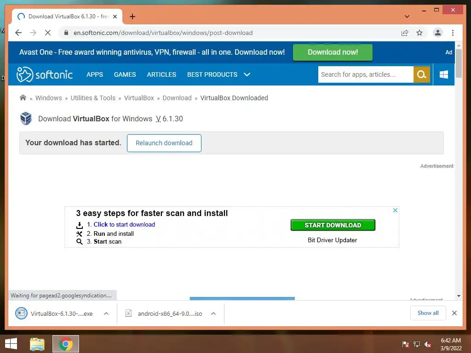Expand the BEST PRODUCTS dropdown chevron
This screenshot has width=471, height=353.
click(x=247, y=74)
